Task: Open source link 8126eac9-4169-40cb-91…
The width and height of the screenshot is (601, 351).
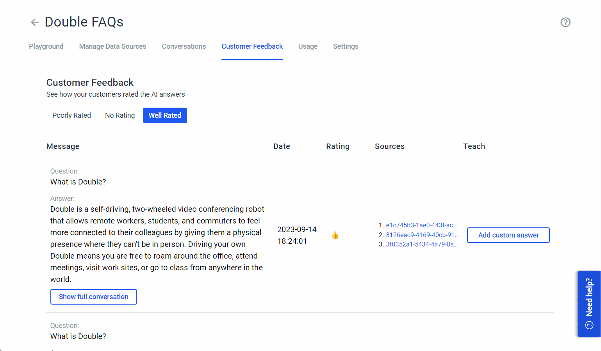Action: [x=422, y=235]
